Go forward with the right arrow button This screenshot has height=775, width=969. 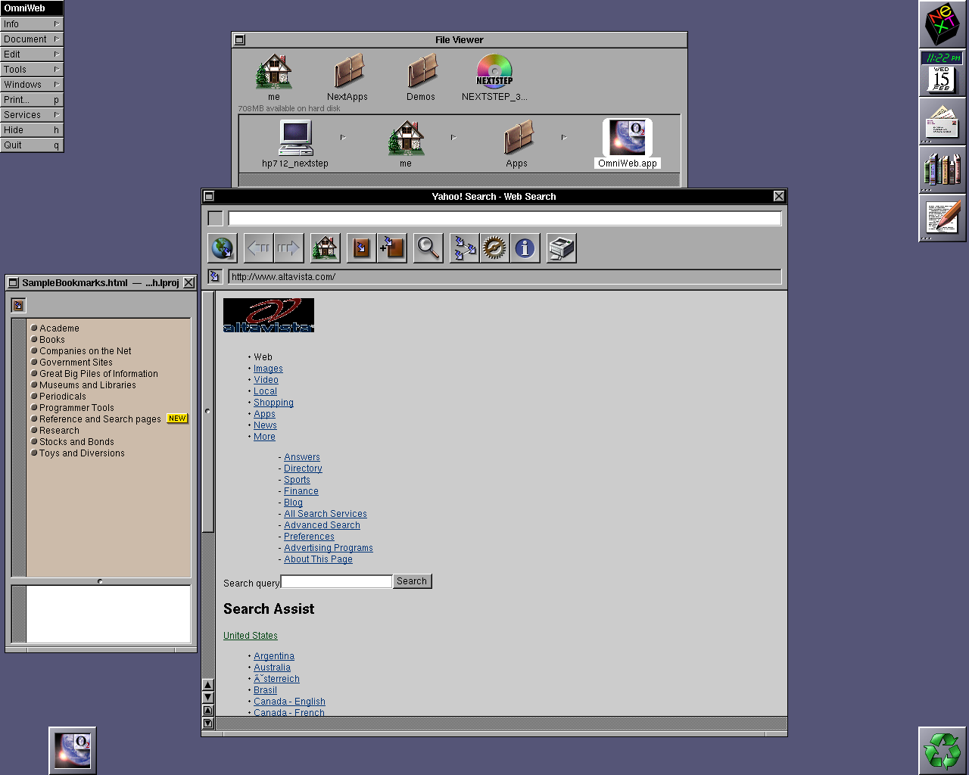point(288,248)
